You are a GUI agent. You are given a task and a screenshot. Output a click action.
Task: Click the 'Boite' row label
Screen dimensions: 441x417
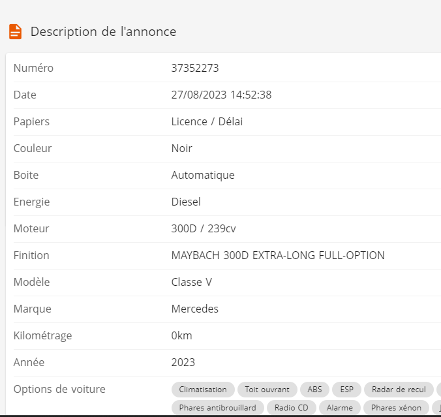click(x=26, y=175)
